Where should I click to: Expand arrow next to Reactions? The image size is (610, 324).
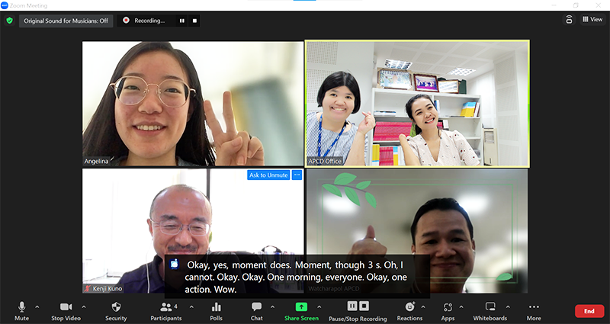point(423,307)
